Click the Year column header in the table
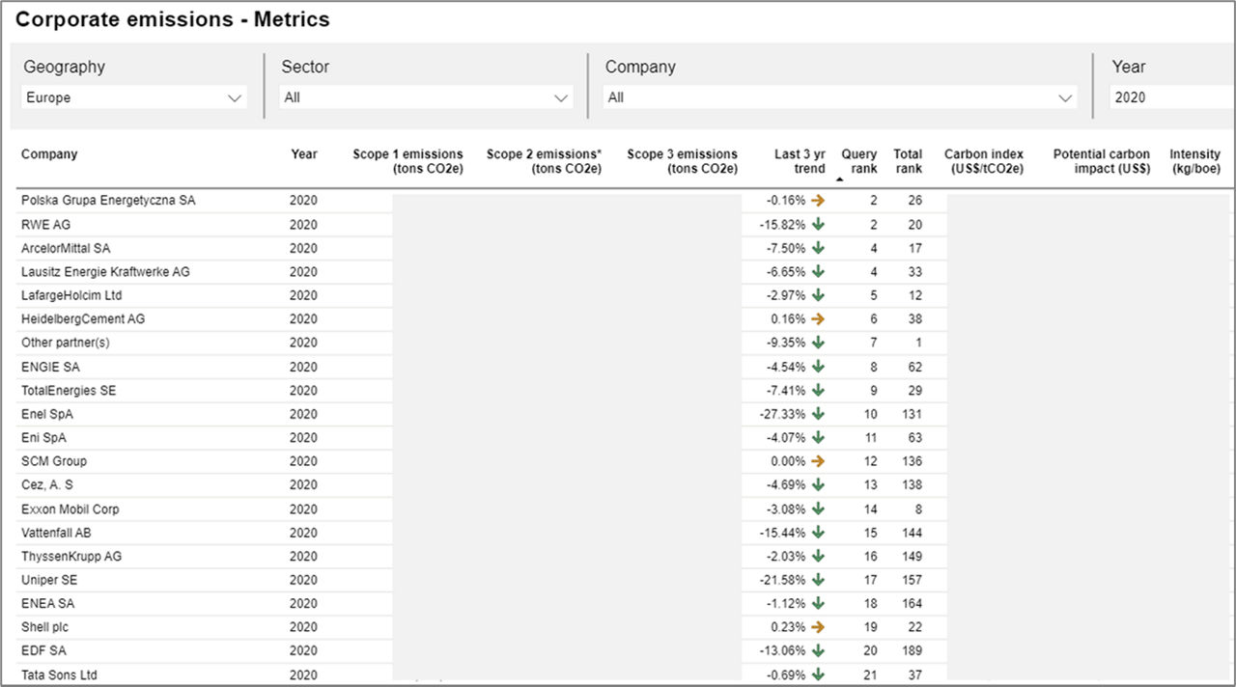The height and width of the screenshot is (687, 1236). [x=303, y=154]
